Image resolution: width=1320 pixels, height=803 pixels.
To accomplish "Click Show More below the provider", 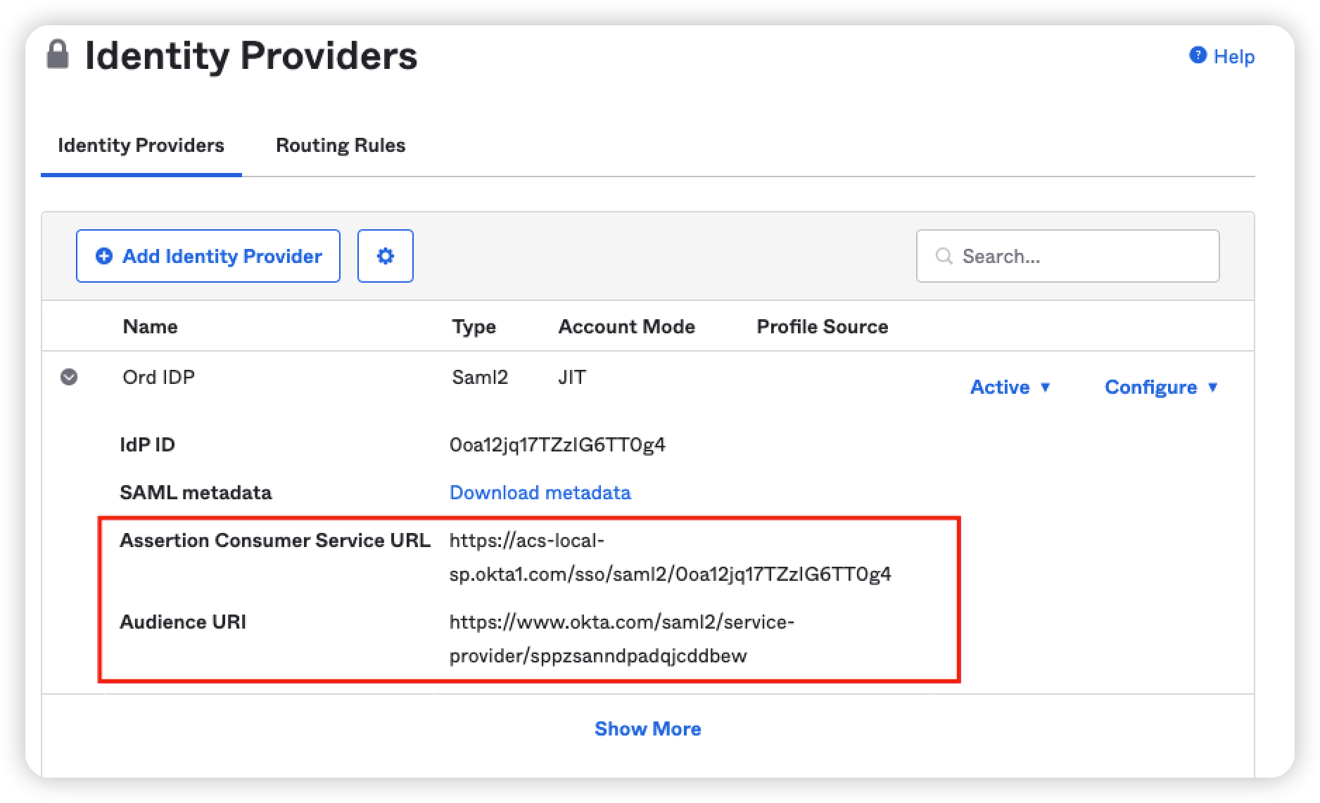I will click(647, 728).
